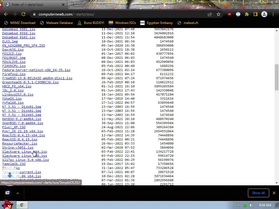Image resolution: width=279 pixels, height=209 pixels.
Task: Click the striped flag extension icon
Action: (x=238, y=14)
